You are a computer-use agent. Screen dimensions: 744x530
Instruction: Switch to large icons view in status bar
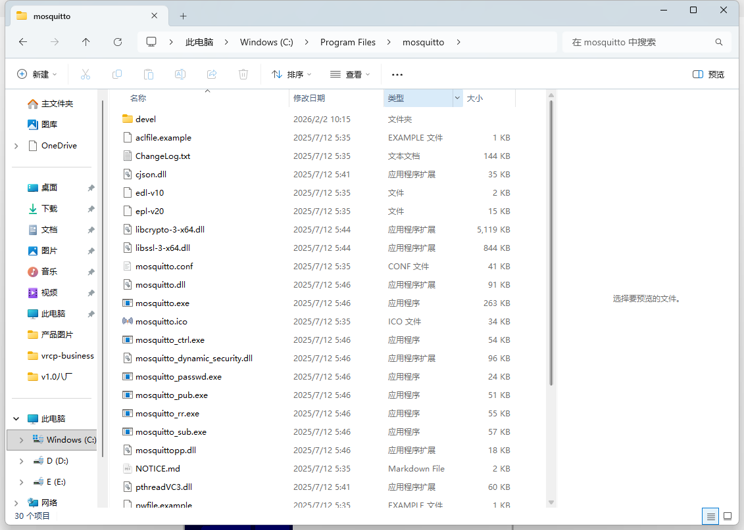728,516
